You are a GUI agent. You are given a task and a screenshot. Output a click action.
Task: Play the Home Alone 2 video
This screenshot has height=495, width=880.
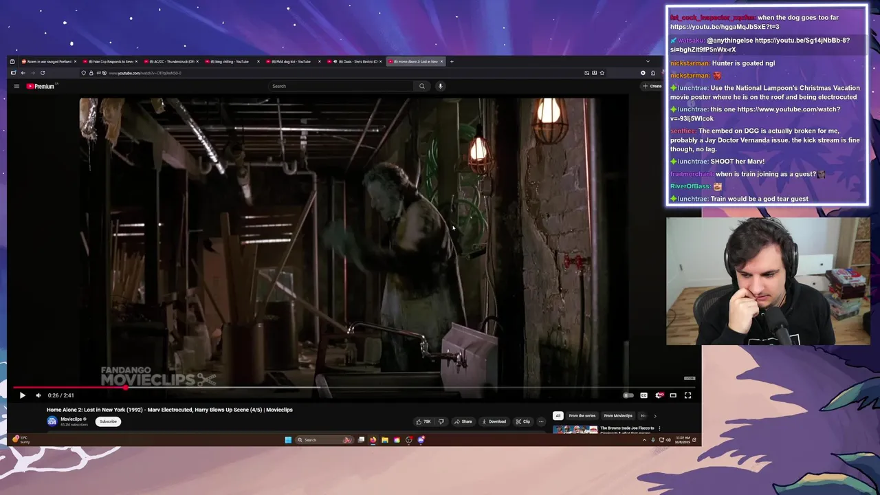point(22,395)
